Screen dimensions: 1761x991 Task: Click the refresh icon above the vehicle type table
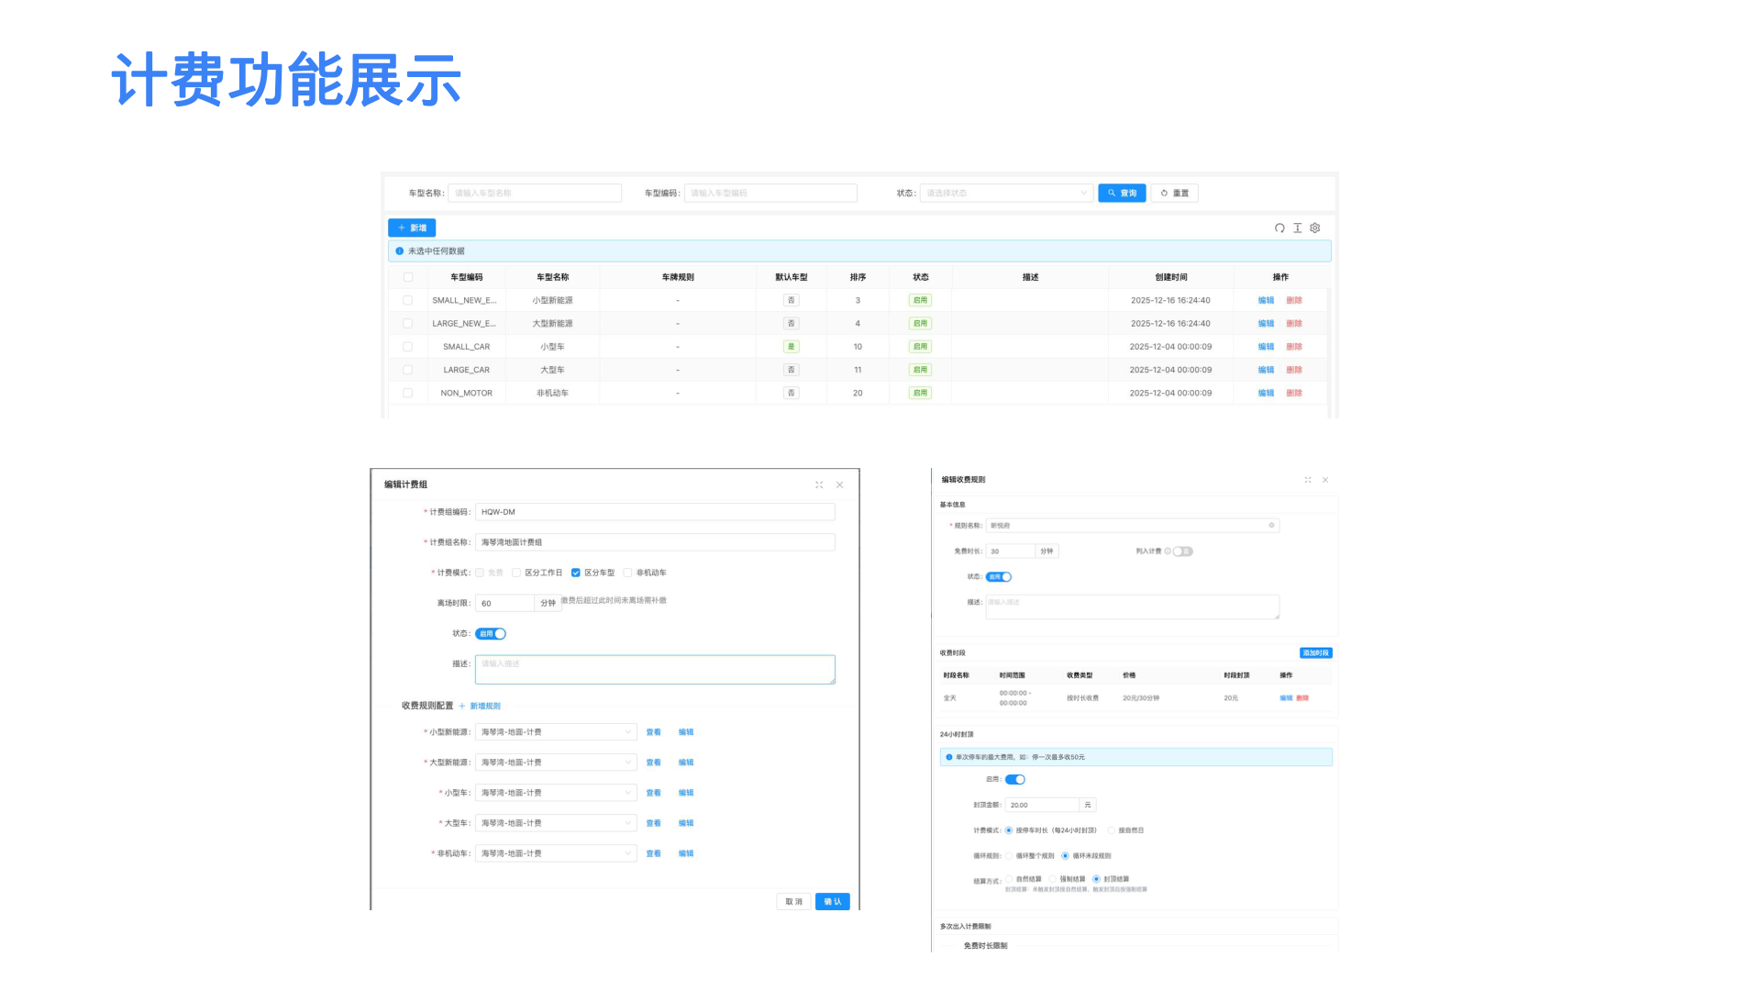(1279, 228)
